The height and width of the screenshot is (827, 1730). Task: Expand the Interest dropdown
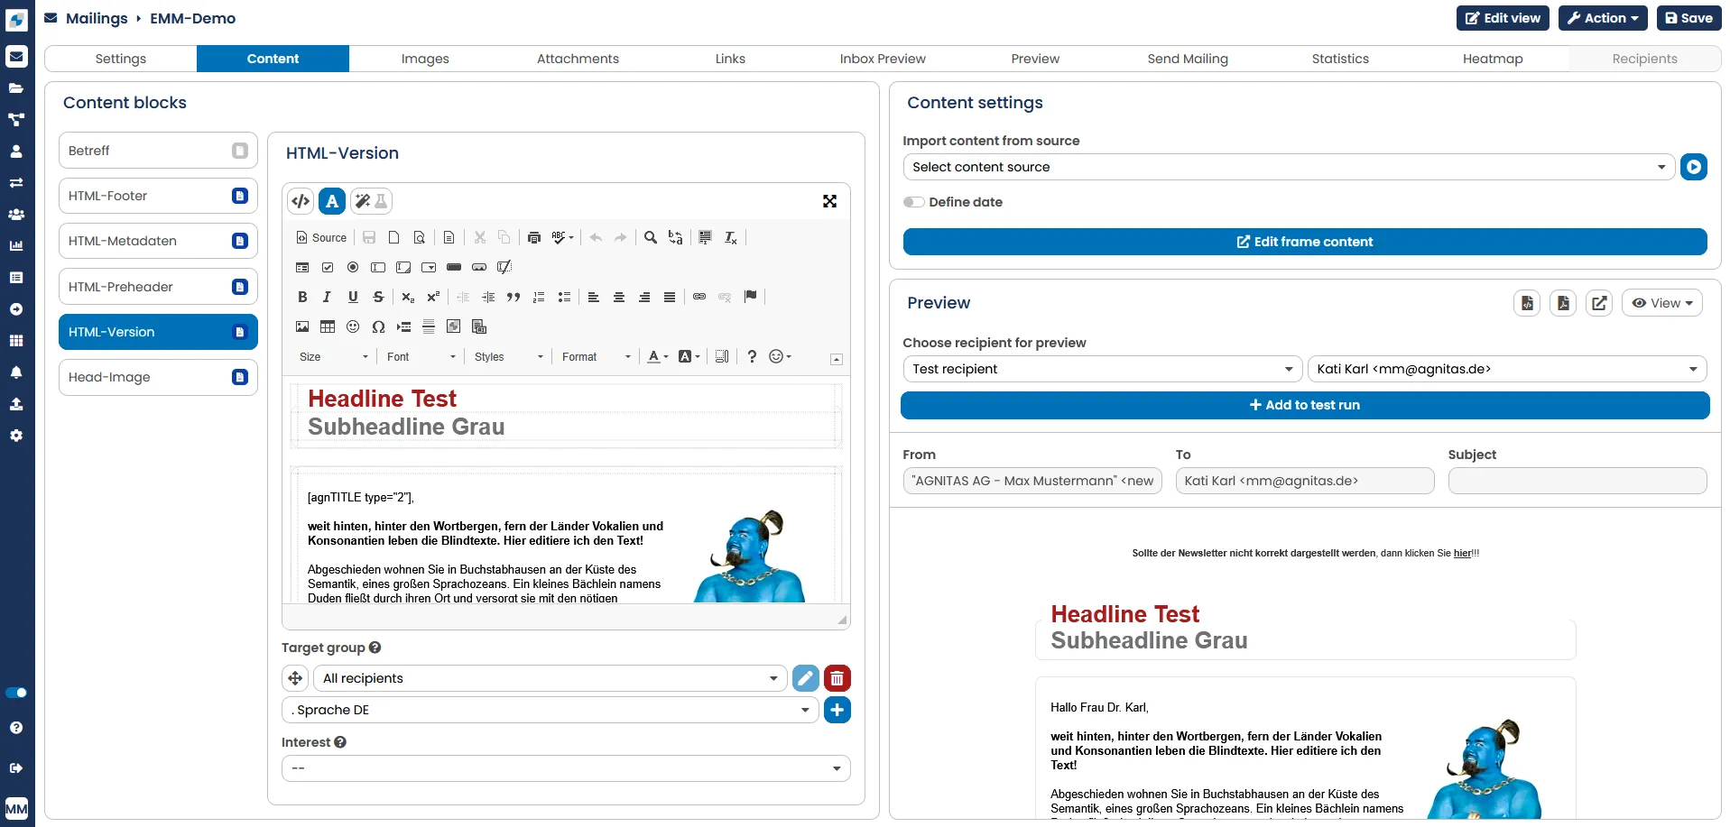[x=566, y=768]
